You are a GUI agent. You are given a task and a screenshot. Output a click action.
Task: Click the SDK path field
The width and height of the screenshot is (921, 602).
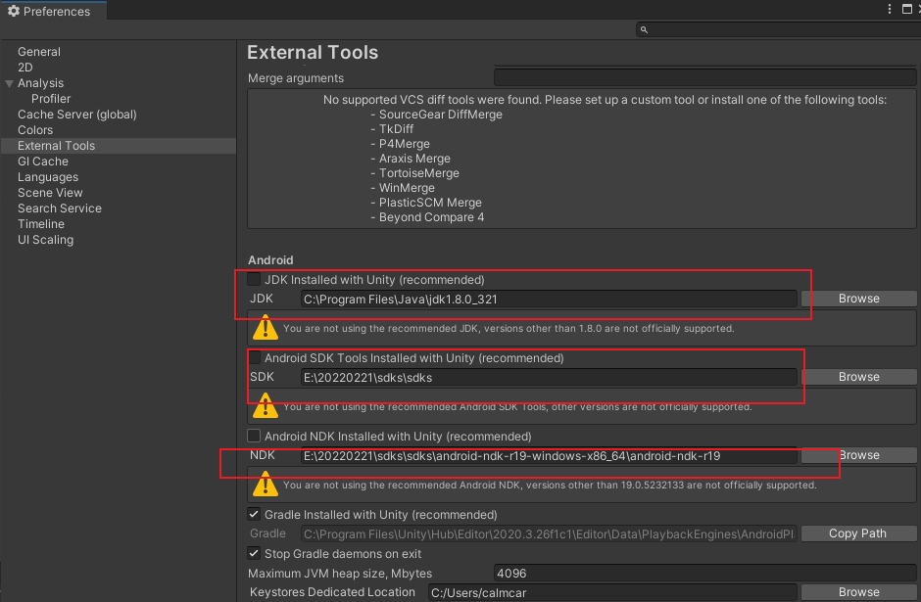tap(549, 377)
